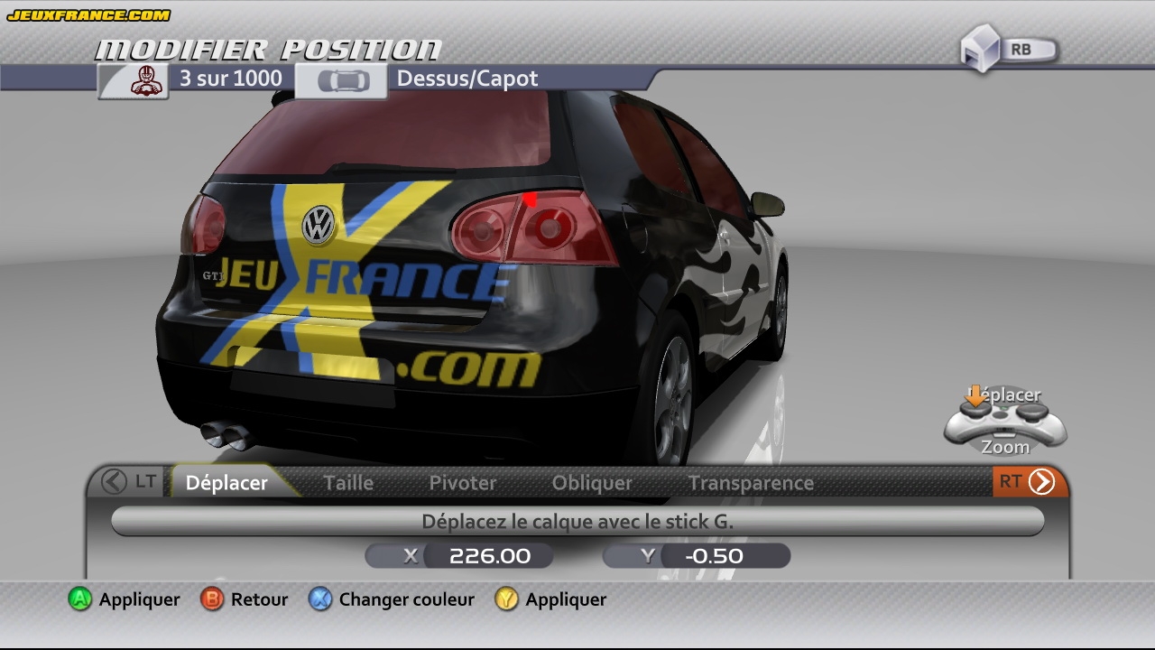Click the Zoom label under controller
The width and height of the screenshot is (1155, 650).
pyautogui.click(x=1005, y=447)
